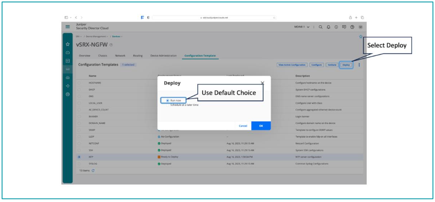Switch to the Overview tab
The image size is (435, 202).
tap(84, 56)
